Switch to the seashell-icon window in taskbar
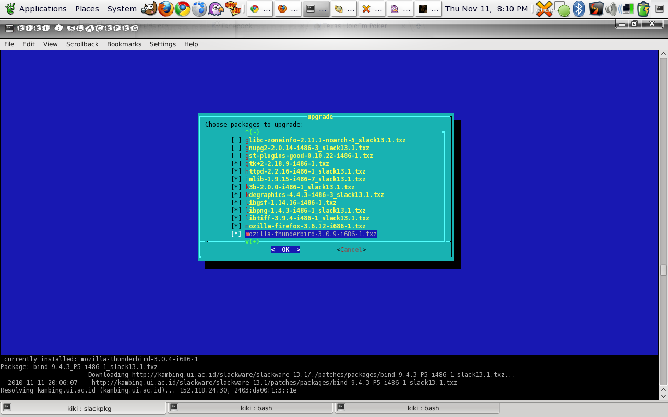Image resolution: width=668 pixels, height=417 pixels. pyautogui.click(x=344, y=8)
